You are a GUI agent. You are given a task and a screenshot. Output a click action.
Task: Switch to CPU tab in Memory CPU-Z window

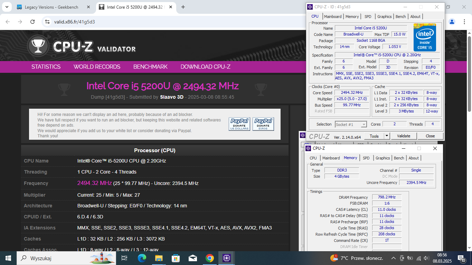point(313,158)
